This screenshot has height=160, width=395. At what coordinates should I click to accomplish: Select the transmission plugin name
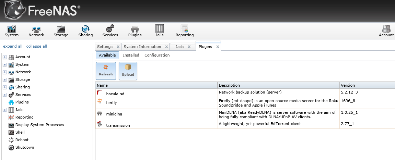(x=118, y=125)
